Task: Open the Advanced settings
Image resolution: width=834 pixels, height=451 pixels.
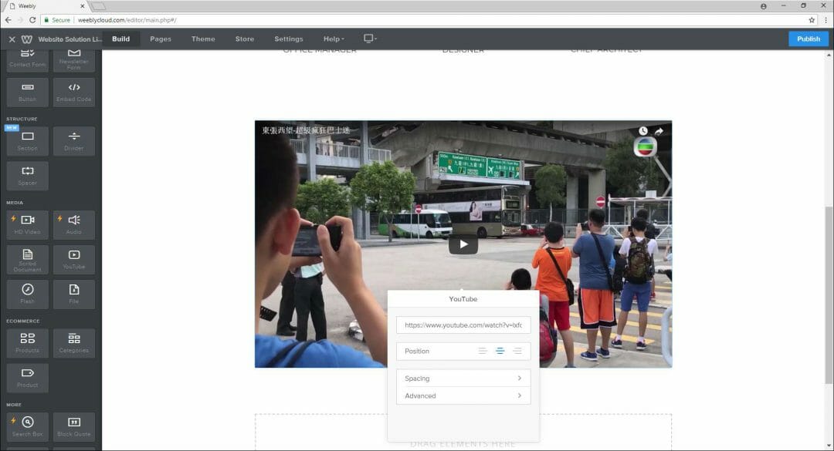Action: [463, 395]
